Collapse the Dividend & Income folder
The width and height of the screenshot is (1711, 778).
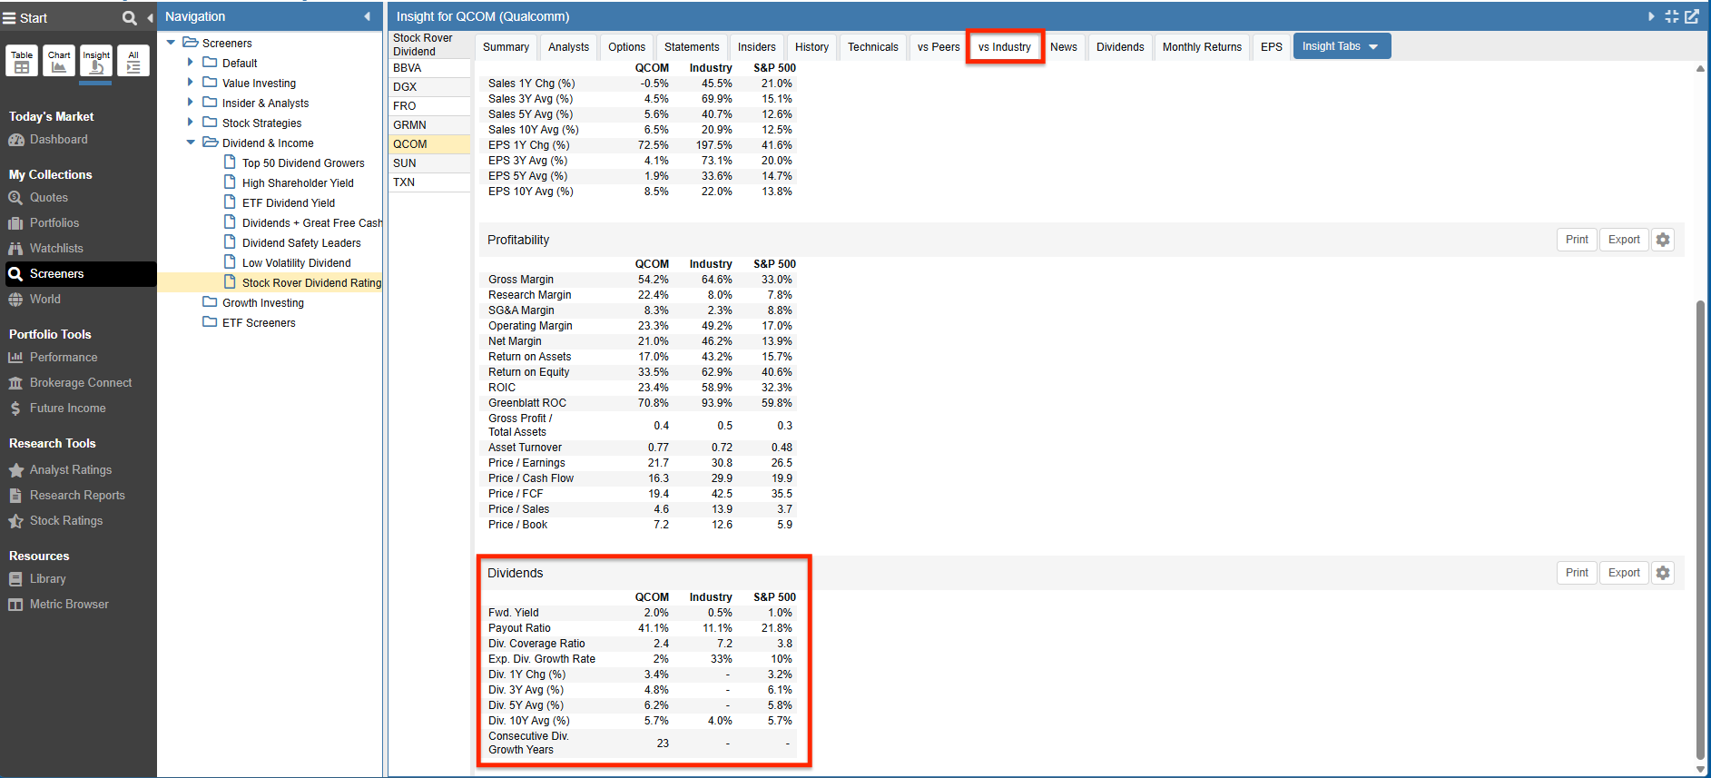[191, 143]
